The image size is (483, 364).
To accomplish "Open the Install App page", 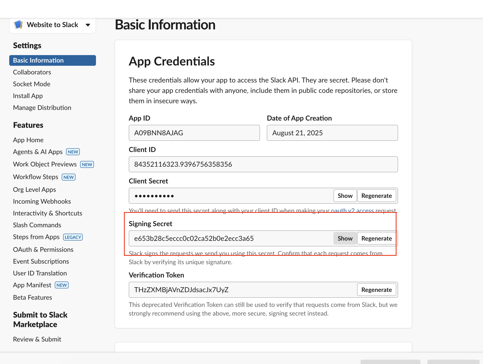I will point(28,96).
